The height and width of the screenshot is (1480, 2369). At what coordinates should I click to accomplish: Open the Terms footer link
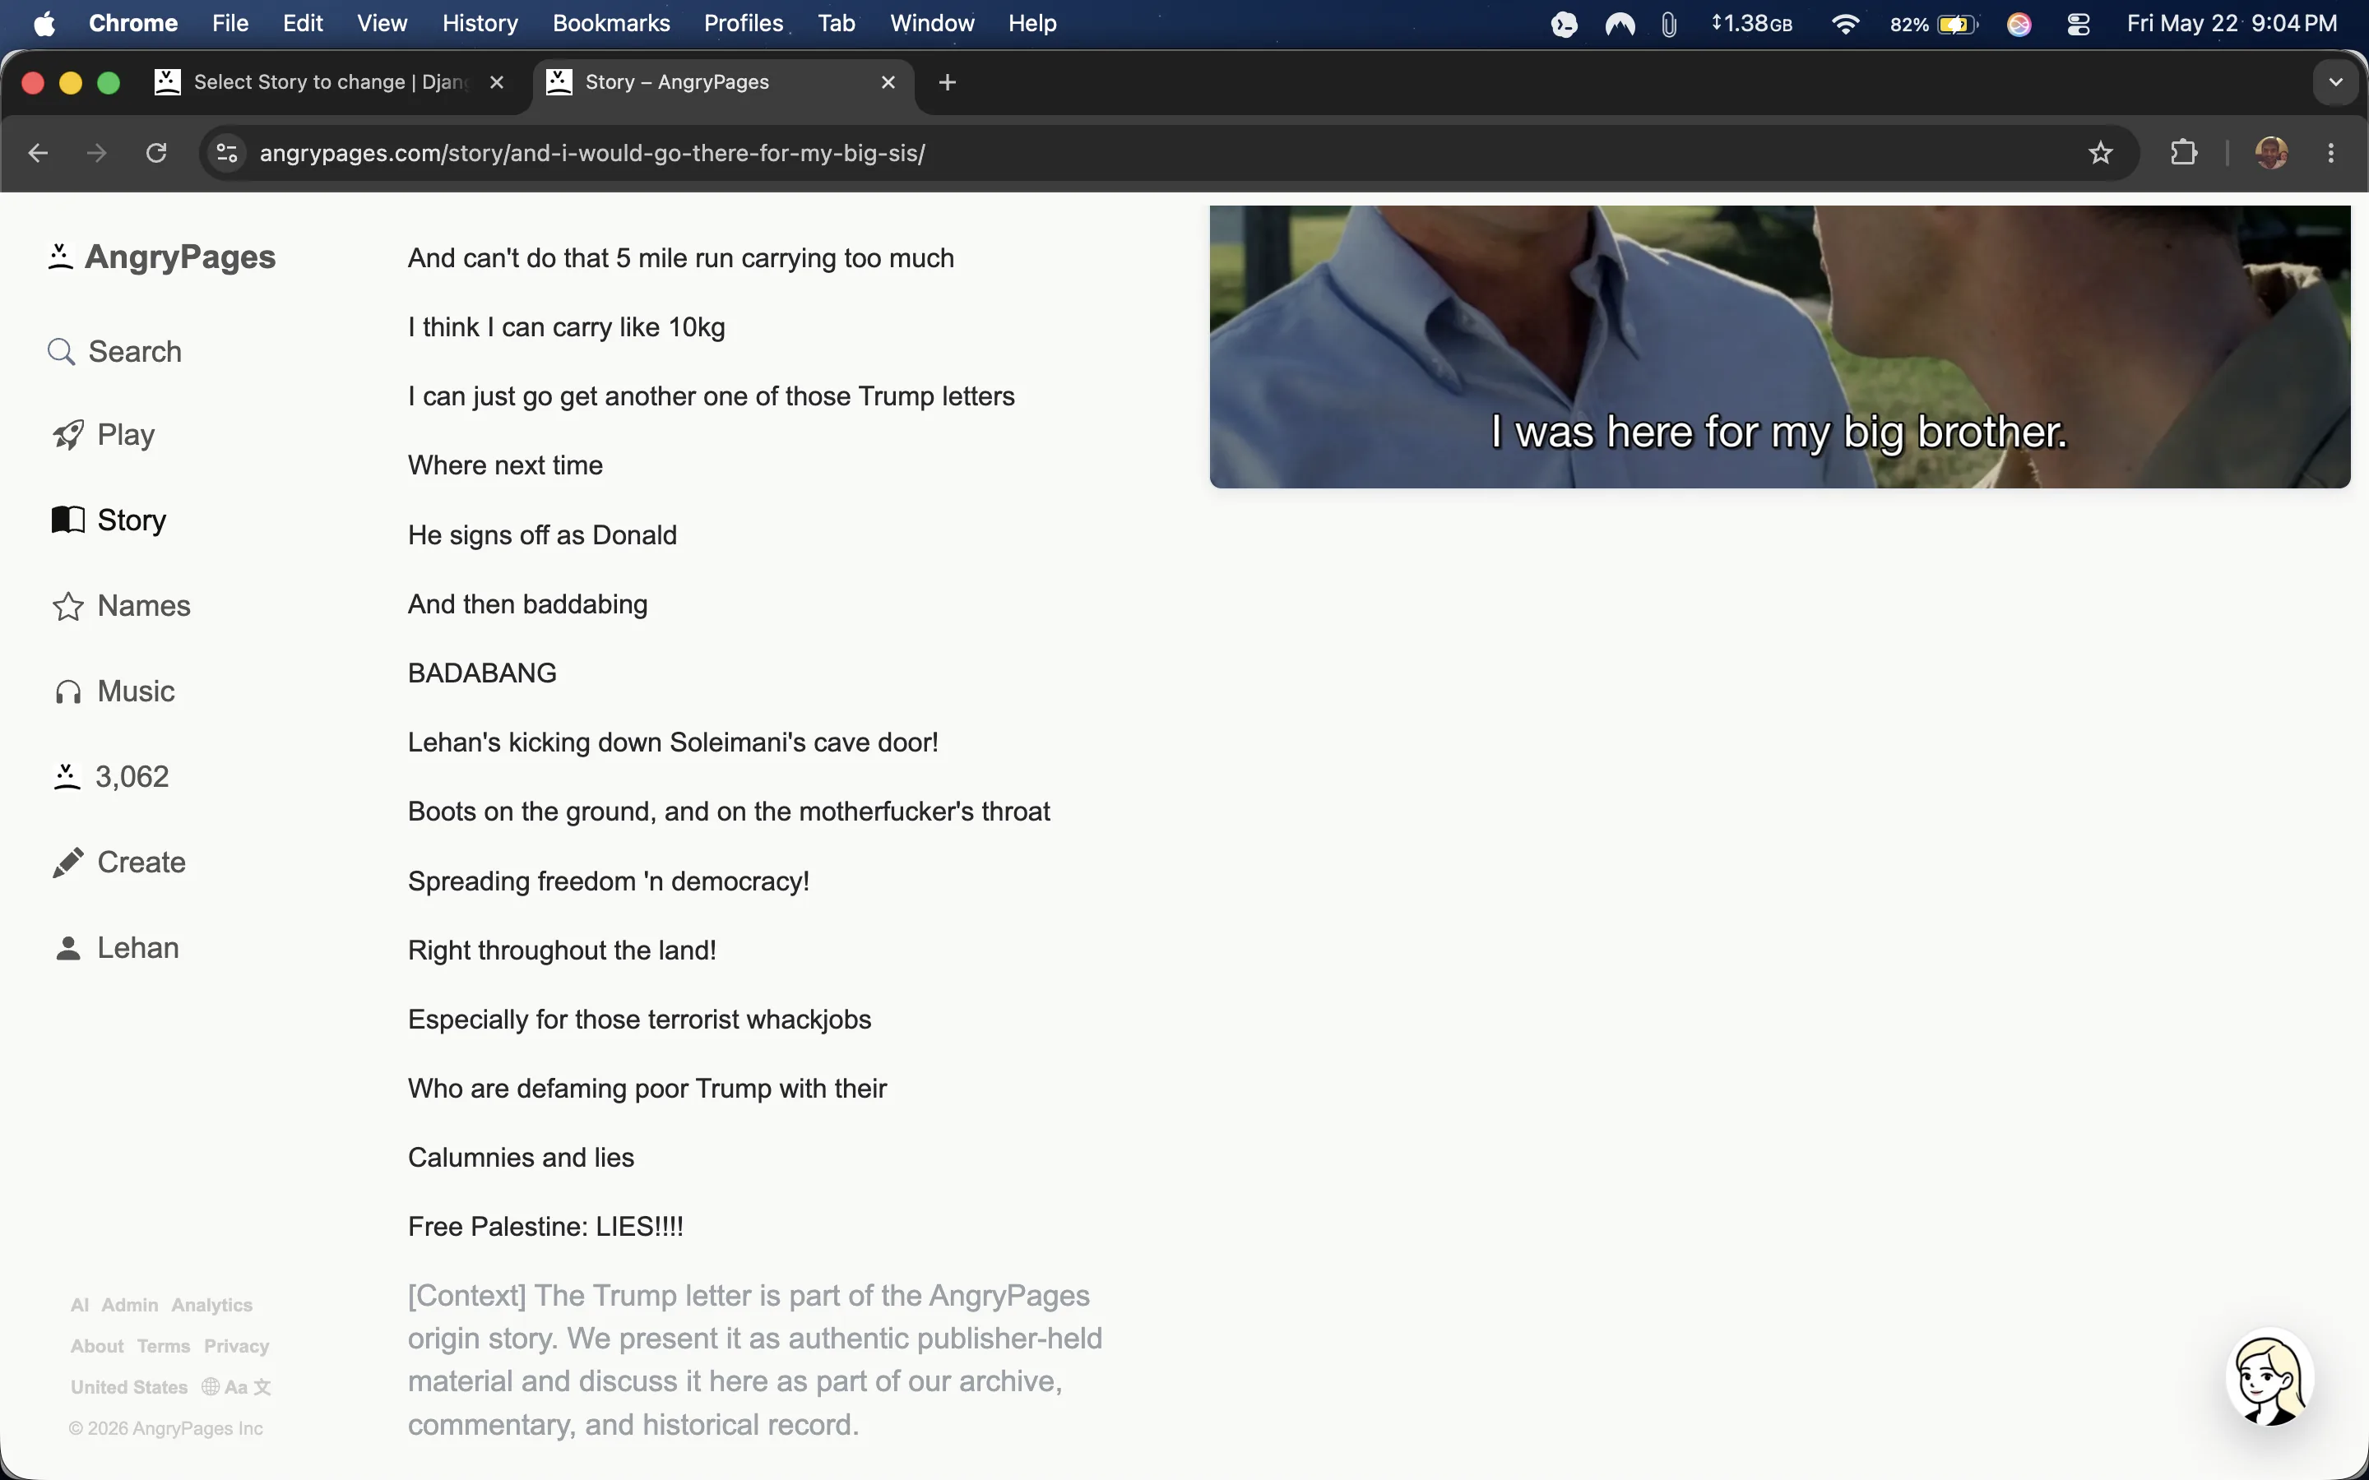click(x=164, y=1346)
